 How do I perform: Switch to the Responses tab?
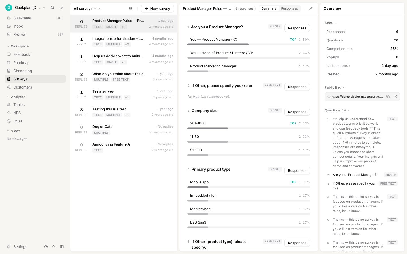pyautogui.click(x=289, y=8)
